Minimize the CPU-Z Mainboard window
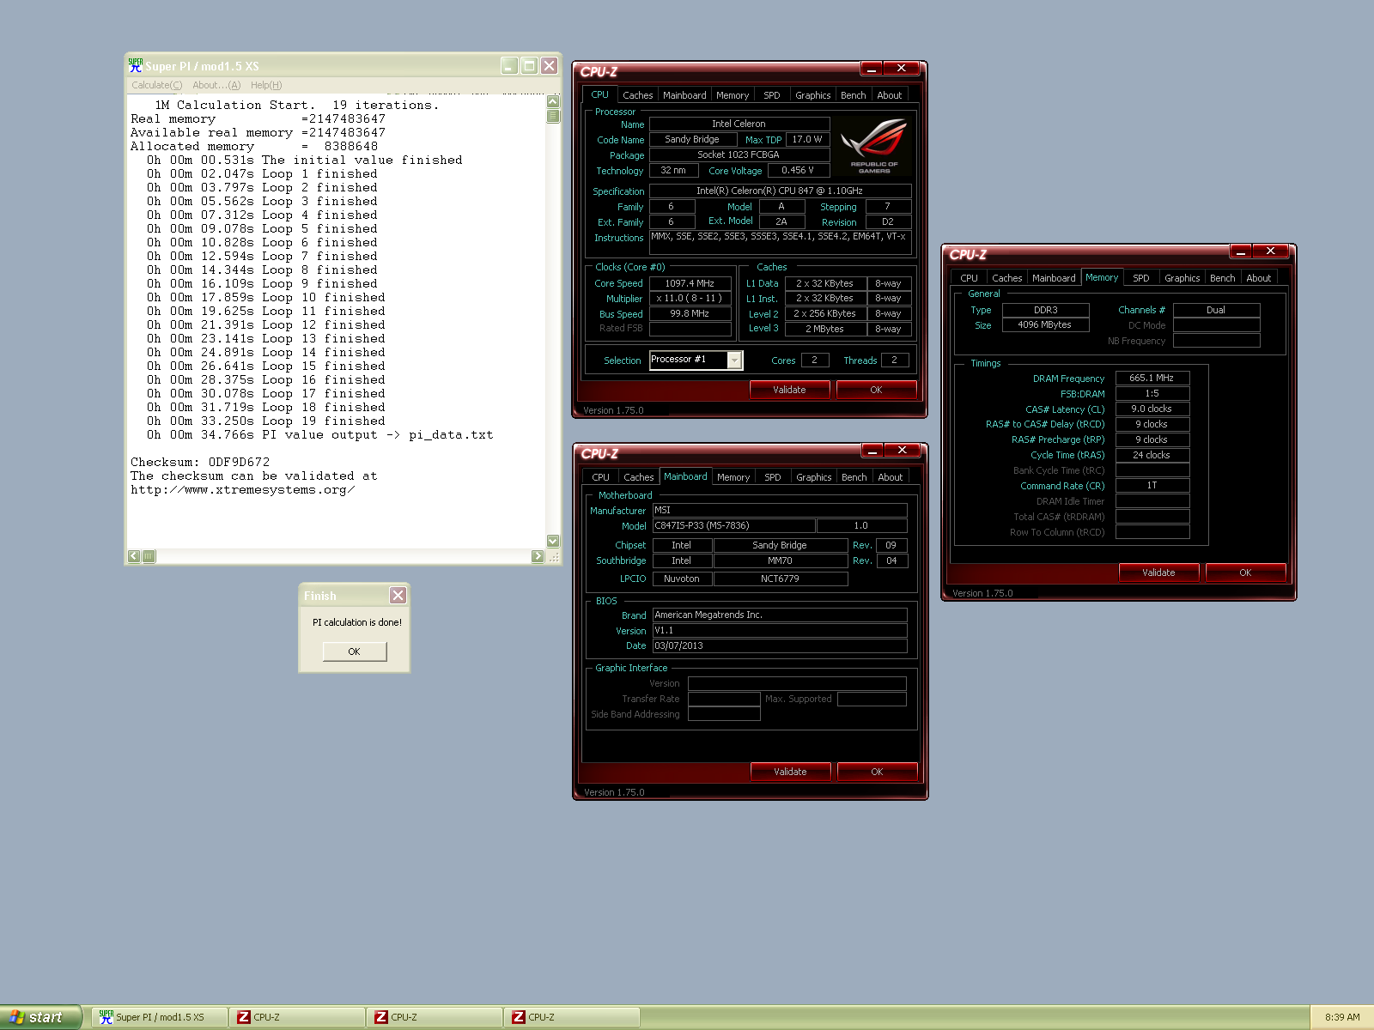The width and height of the screenshot is (1374, 1030). pos(872,450)
